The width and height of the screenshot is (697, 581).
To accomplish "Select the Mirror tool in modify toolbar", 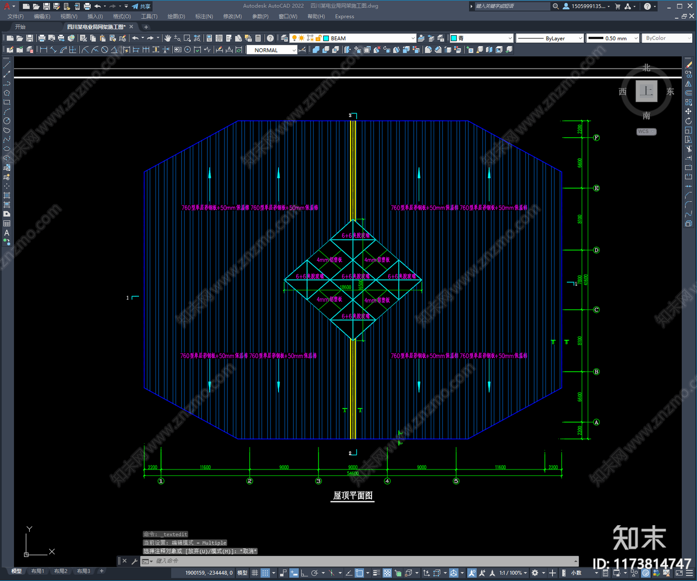I will click(x=688, y=84).
